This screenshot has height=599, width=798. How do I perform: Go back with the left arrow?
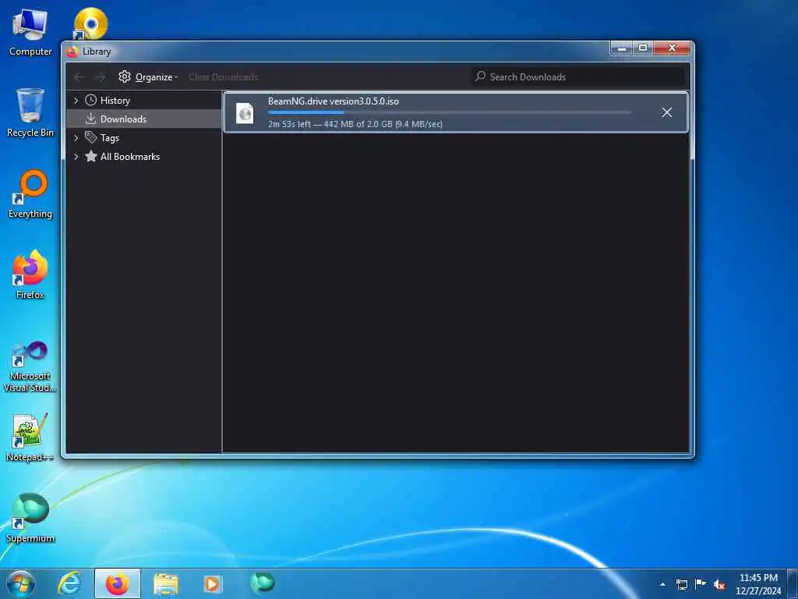79,77
